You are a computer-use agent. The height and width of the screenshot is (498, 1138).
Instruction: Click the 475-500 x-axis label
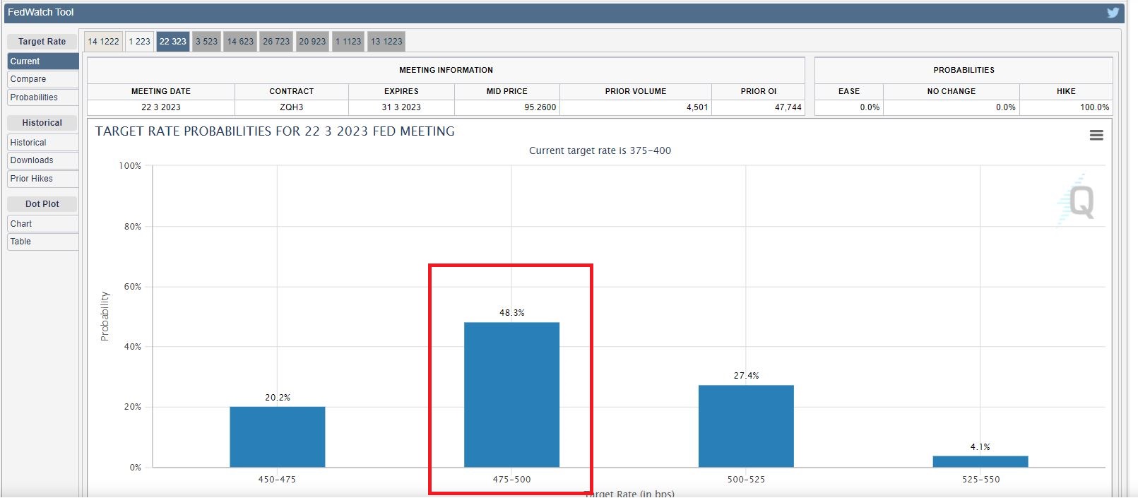tap(511, 480)
